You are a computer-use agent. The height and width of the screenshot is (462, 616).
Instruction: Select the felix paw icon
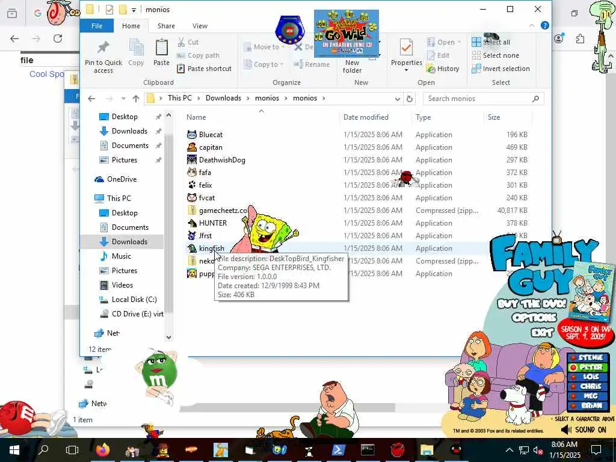coord(192,185)
